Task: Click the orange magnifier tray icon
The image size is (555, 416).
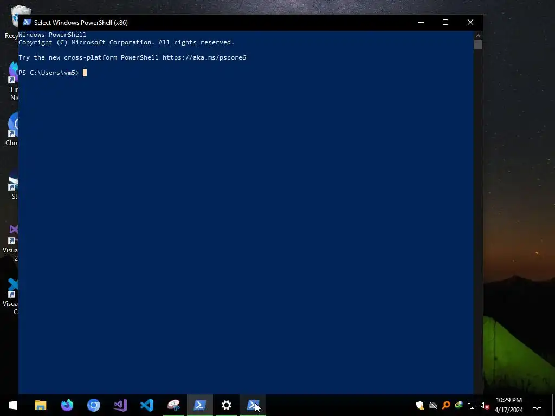Action: point(446,405)
